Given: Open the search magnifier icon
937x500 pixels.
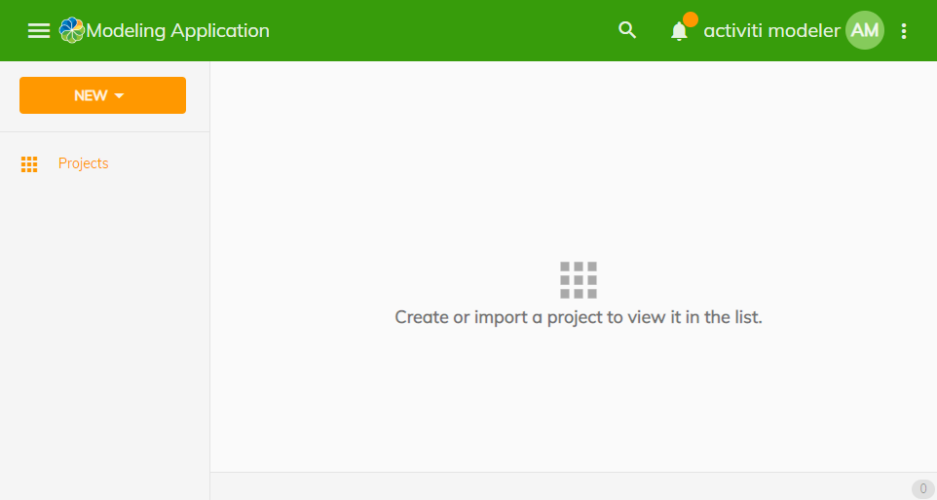Looking at the screenshot, I should (627, 30).
